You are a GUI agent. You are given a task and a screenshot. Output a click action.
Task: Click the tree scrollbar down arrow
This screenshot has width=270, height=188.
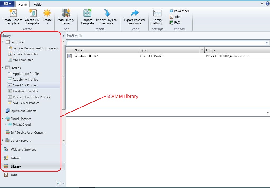(x=63, y=141)
